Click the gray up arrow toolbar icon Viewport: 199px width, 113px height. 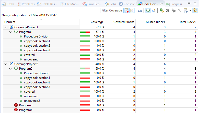click(179, 10)
